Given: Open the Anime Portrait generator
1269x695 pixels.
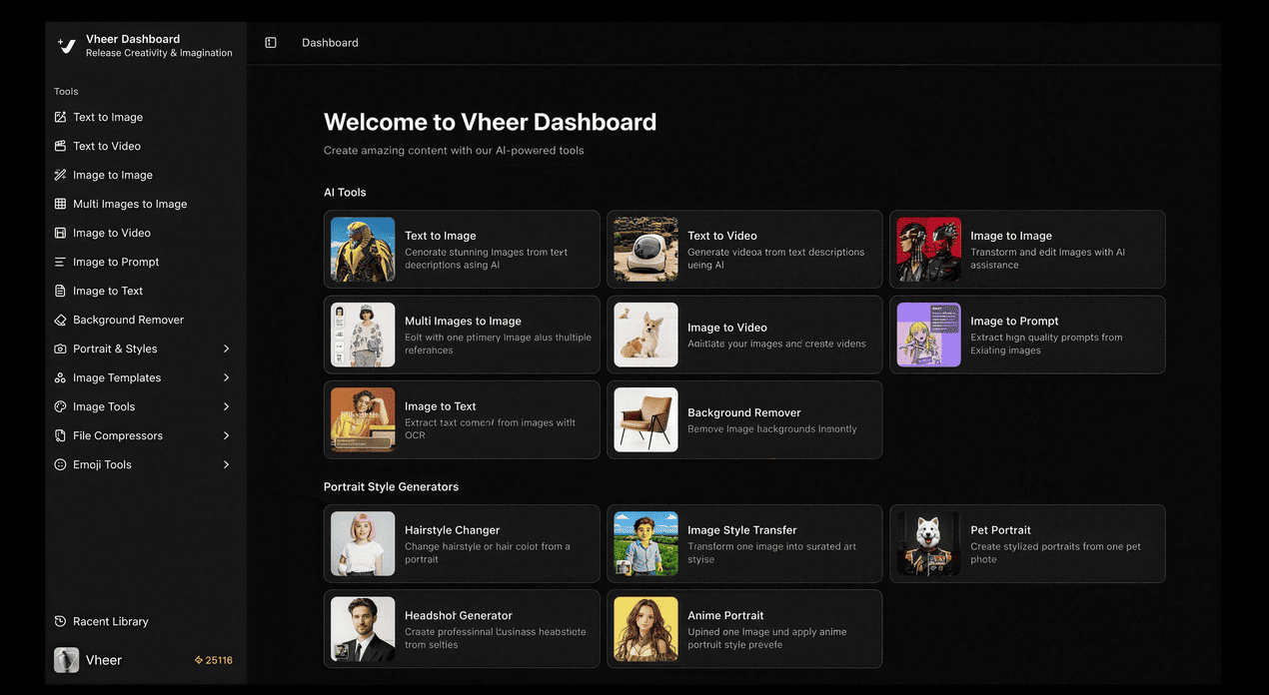Looking at the screenshot, I should pyautogui.click(x=744, y=629).
